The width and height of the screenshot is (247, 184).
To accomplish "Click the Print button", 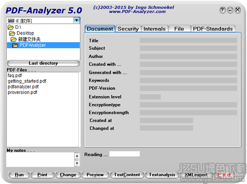I will [x=42, y=175].
